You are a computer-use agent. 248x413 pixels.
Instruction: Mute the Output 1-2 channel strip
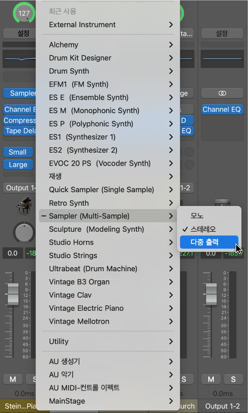(x=211, y=379)
